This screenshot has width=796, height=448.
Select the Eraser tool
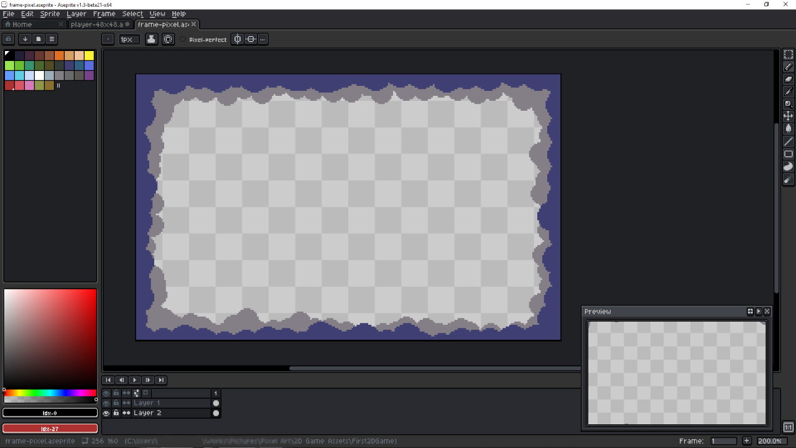(x=788, y=79)
